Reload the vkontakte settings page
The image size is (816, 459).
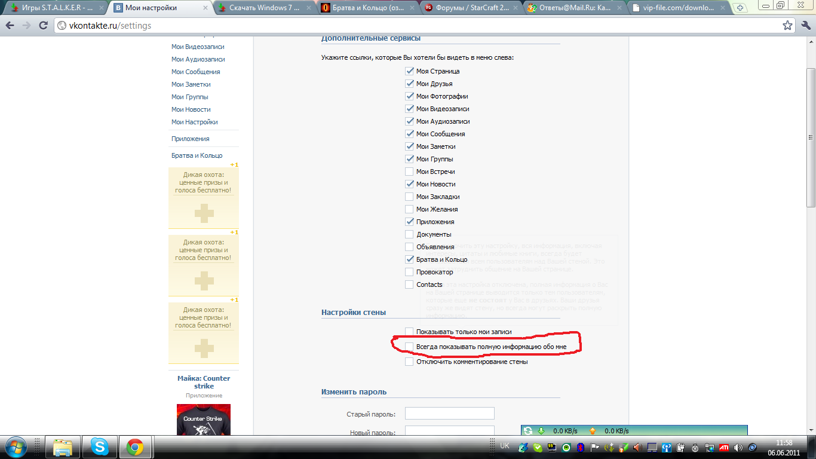pyautogui.click(x=43, y=26)
